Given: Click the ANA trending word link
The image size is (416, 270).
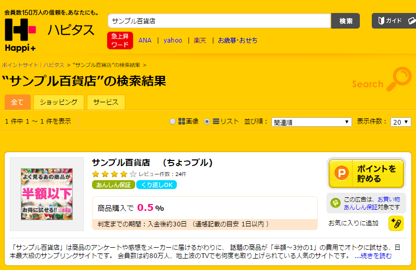Looking at the screenshot, I should 145,40.
